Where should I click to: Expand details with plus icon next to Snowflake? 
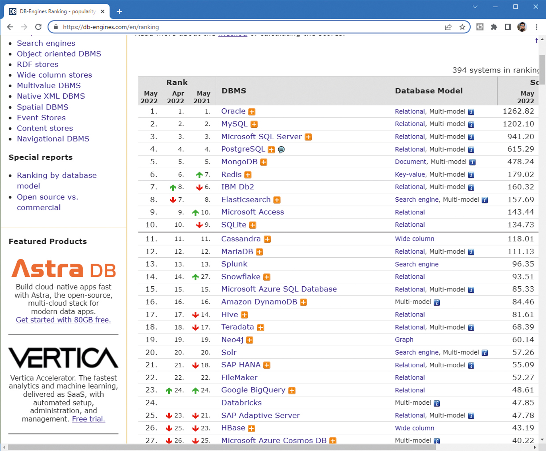(267, 277)
